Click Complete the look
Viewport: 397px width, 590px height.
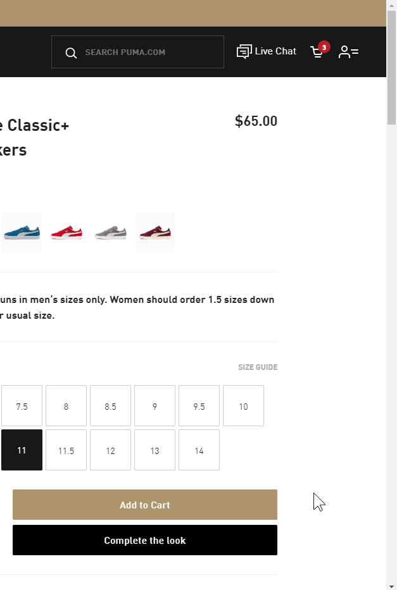coord(144,540)
